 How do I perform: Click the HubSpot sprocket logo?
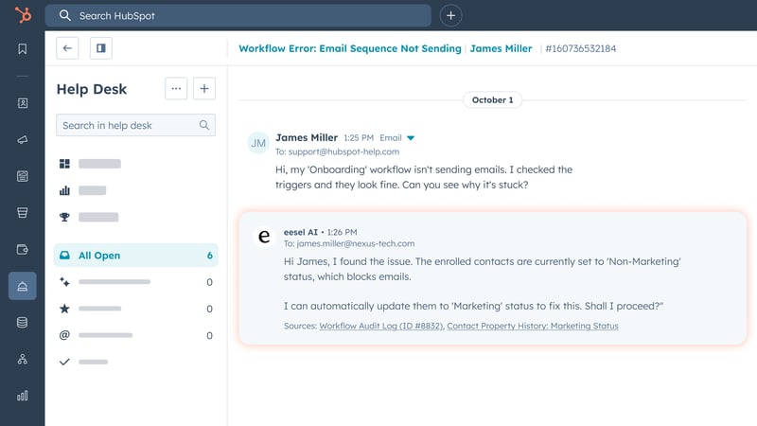(x=23, y=15)
